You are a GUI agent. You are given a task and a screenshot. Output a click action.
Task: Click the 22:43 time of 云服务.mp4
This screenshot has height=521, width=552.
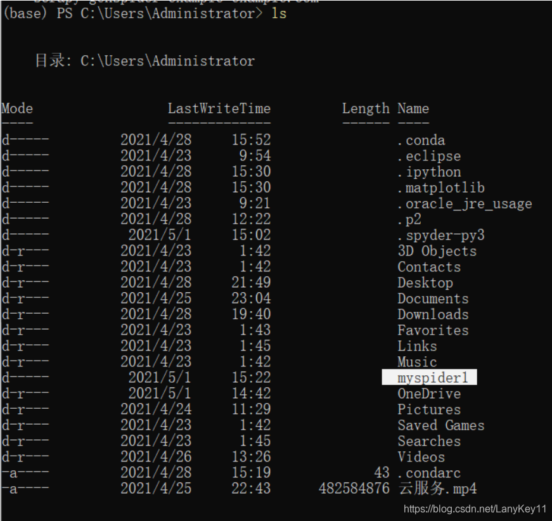click(x=251, y=488)
